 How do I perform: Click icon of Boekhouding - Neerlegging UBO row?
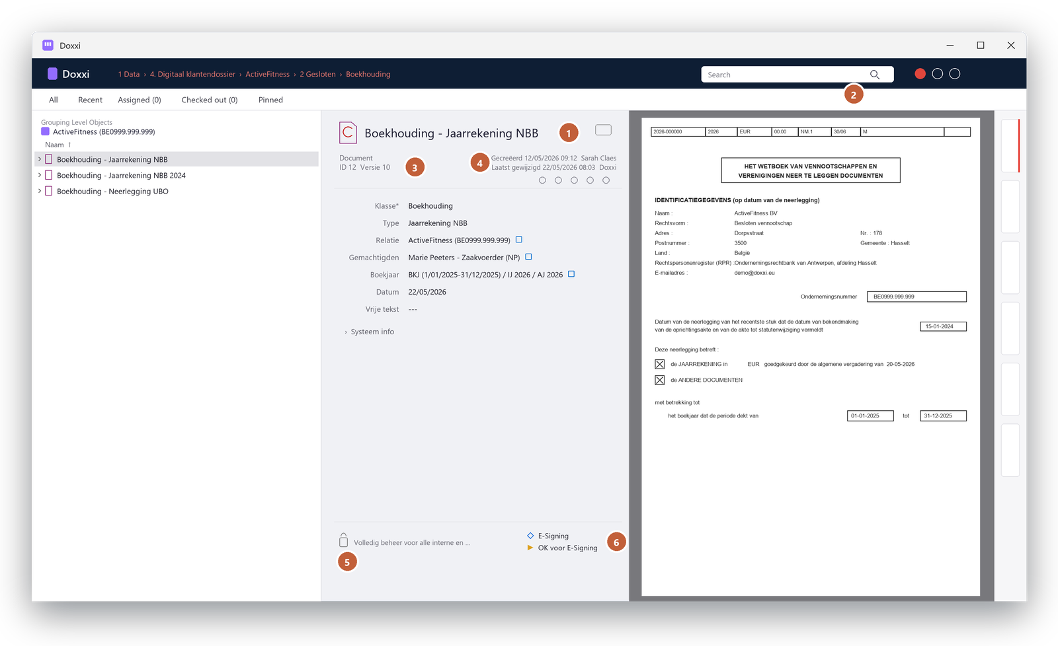coord(48,191)
